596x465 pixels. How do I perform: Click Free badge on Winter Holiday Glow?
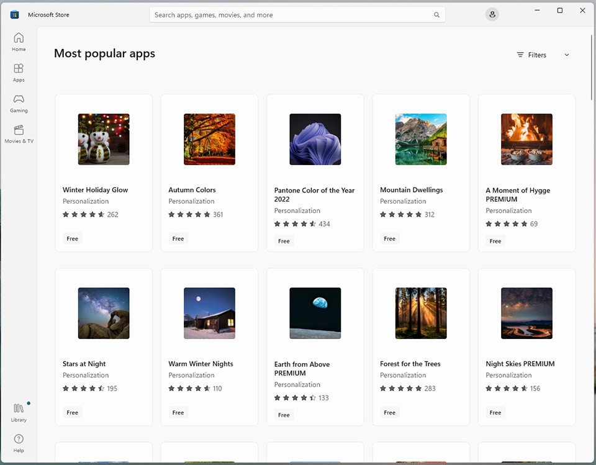point(72,239)
